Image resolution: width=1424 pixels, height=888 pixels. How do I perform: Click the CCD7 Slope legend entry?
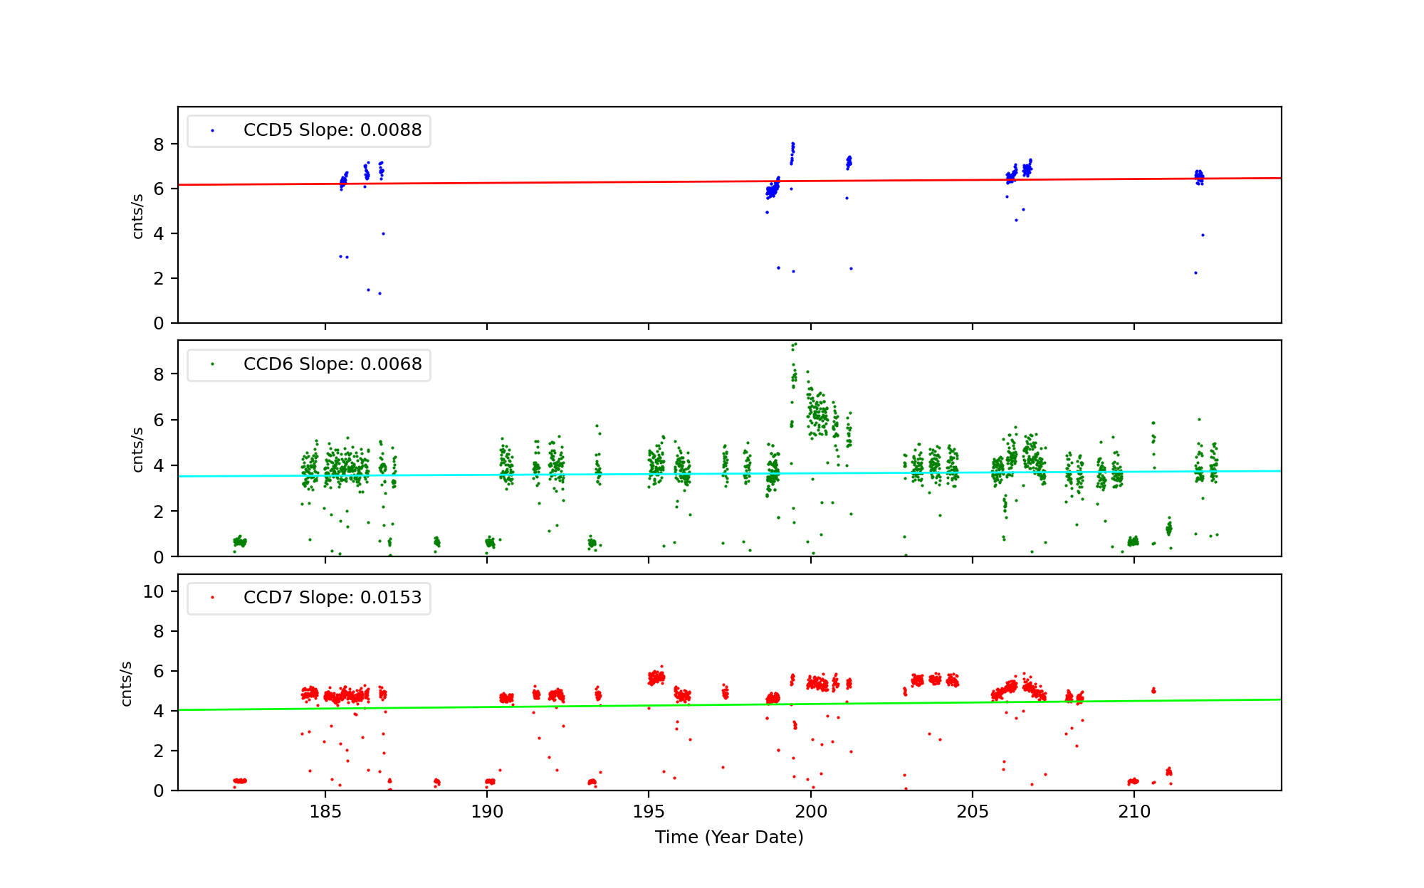pyautogui.click(x=332, y=598)
